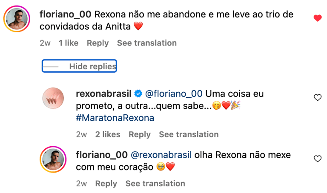This screenshot has width=327, height=193.
Task: View the "1 like" count on top comment
Action: pos(69,43)
